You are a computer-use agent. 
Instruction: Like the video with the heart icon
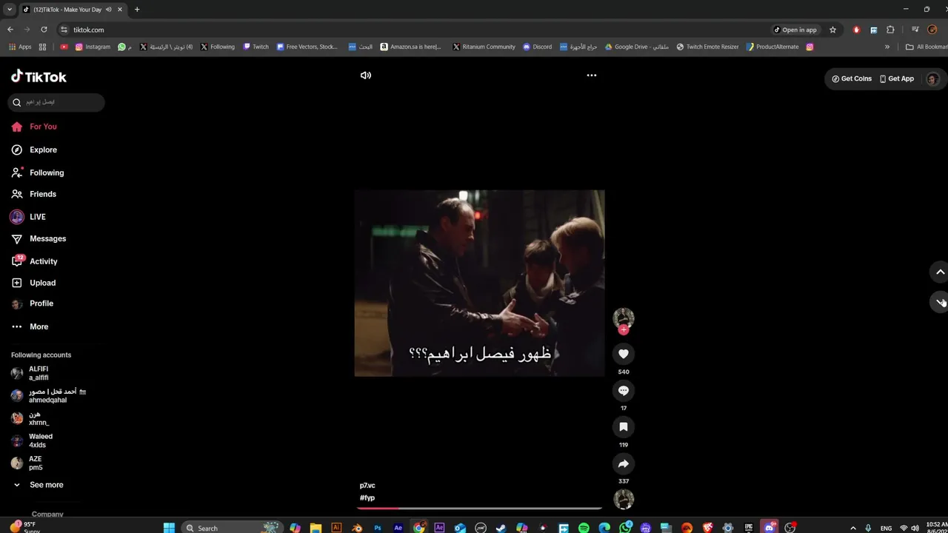pos(624,354)
